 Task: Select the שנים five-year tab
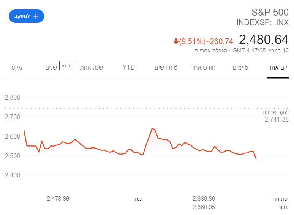tap(51, 68)
